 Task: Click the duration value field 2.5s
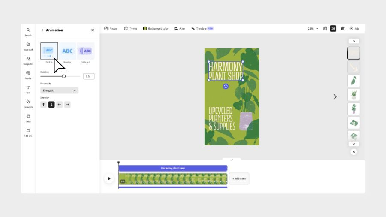(x=89, y=76)
